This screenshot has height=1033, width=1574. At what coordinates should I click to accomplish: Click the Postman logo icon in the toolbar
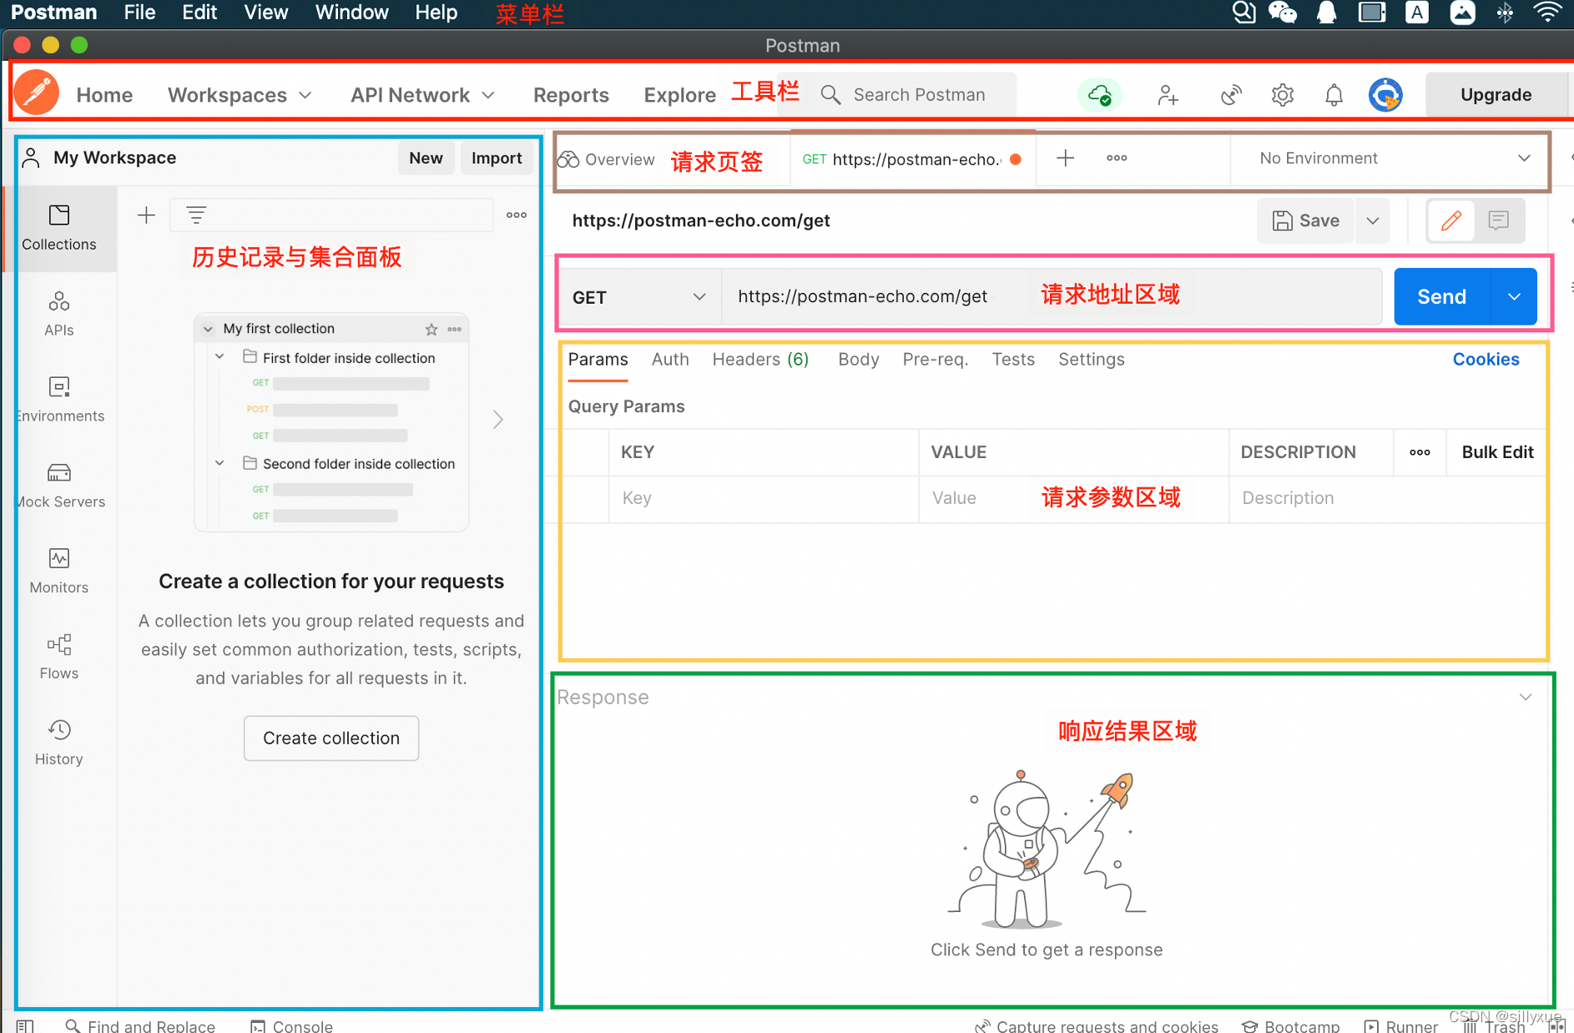coord(37,93)
